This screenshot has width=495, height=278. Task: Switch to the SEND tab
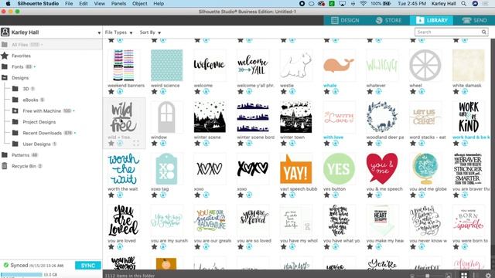tap(474, 20)
